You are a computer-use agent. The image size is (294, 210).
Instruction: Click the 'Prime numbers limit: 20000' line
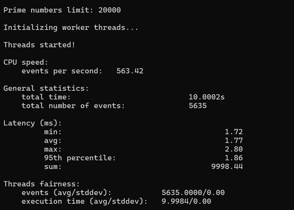point(62,10)
